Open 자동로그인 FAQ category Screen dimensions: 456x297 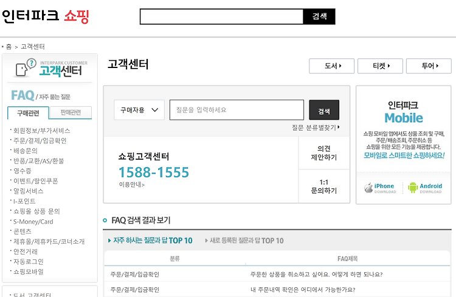point(28,262)
